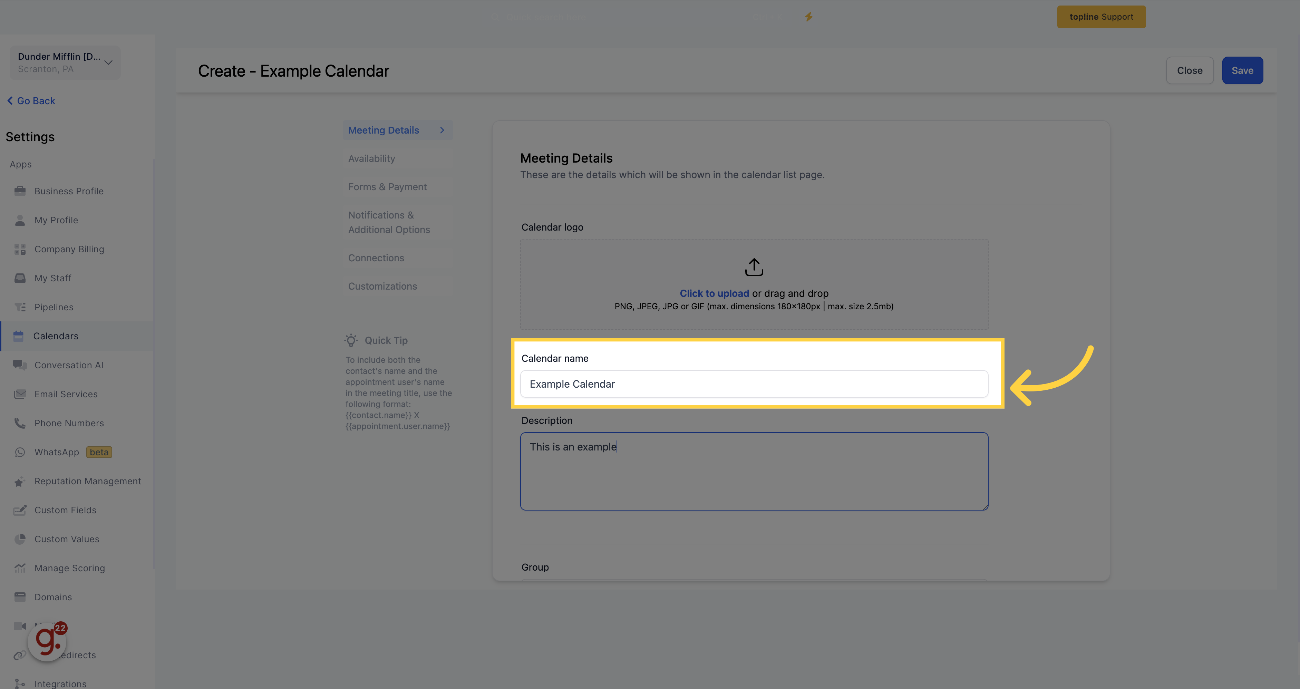Click the Email Services envelope icon
The width and height of the screenshot is (1300, 689).
point(20,394)
